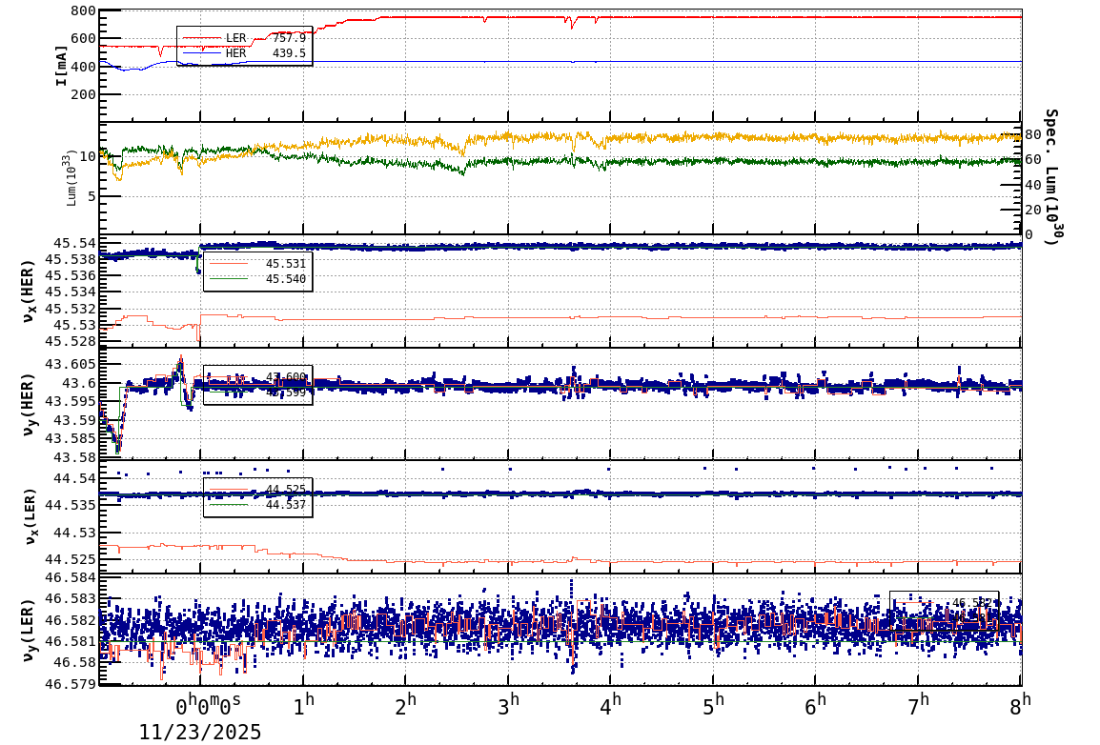Screen dimensions: 1100x745
Task: Click the 46.584 tick on νy(LER) axis
Action: pos(71,577)
